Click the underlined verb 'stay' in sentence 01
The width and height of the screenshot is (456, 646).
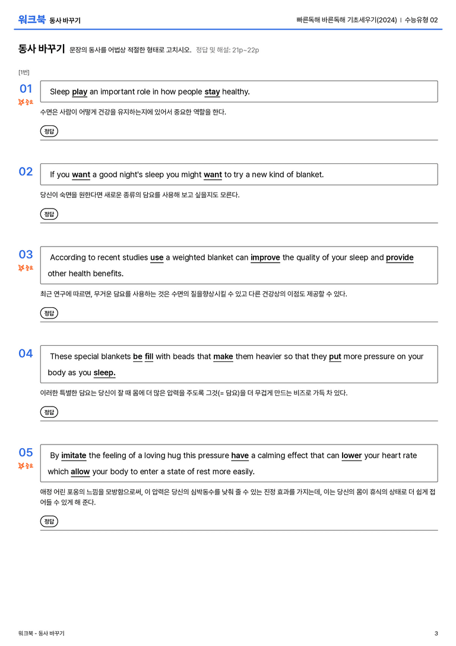point(212,92)
